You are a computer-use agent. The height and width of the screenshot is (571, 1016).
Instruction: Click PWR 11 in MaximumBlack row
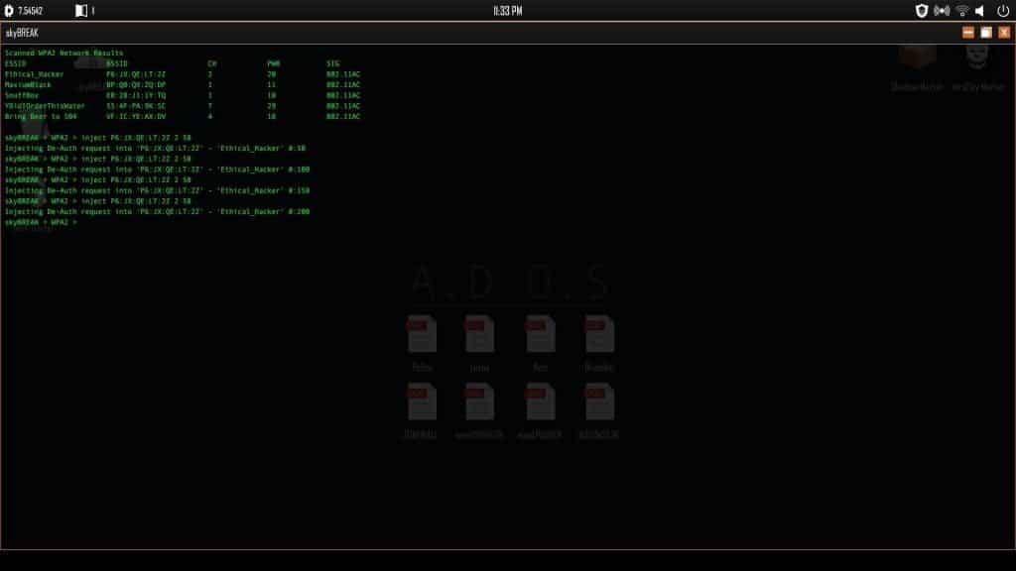pyautogui.click(x=272, y=85)
